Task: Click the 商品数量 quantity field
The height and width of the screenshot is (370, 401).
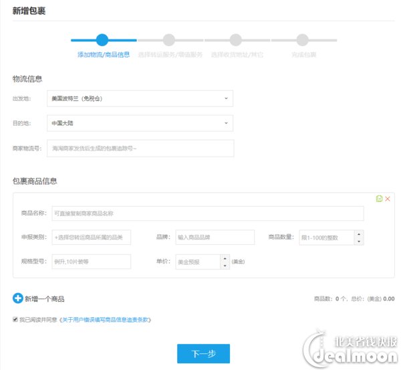Action: pyautogui.click(x=327, y=238)
